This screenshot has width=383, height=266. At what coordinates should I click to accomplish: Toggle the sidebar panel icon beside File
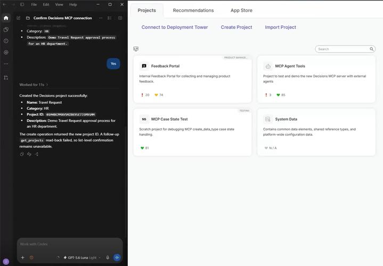coord(22,4)
